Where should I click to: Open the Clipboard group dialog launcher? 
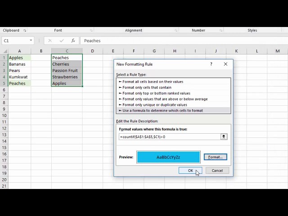[25, 31]
